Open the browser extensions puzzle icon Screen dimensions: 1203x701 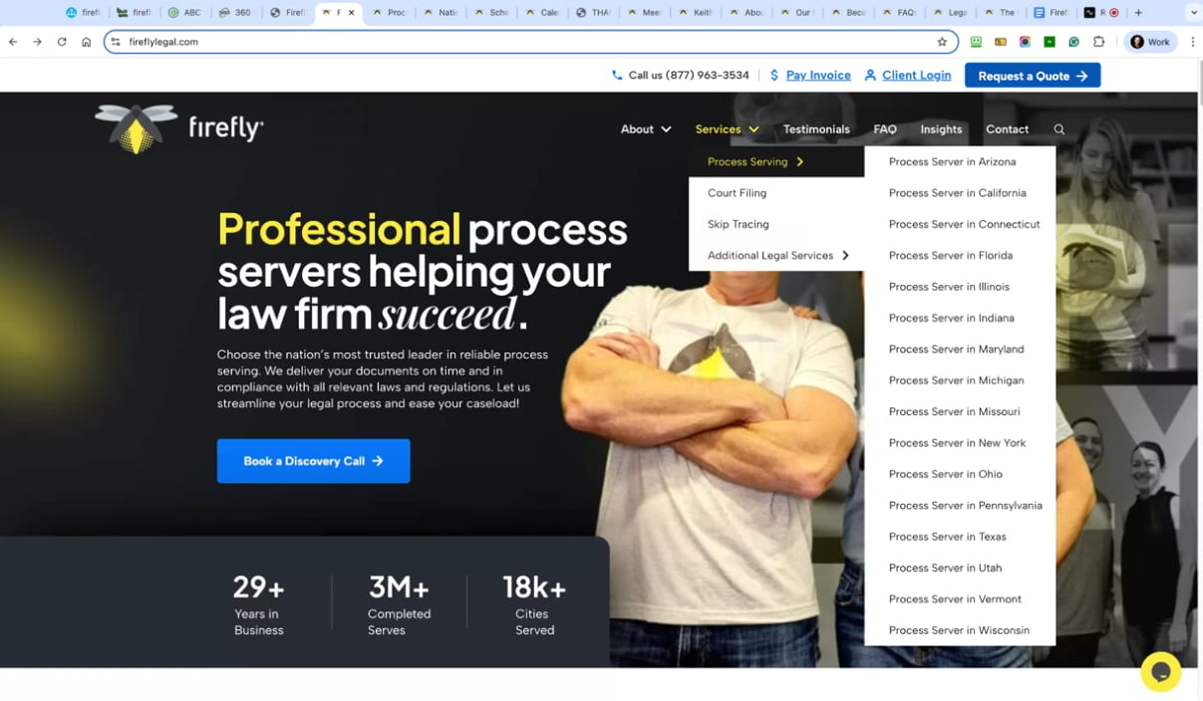[x=1098, y=42]
